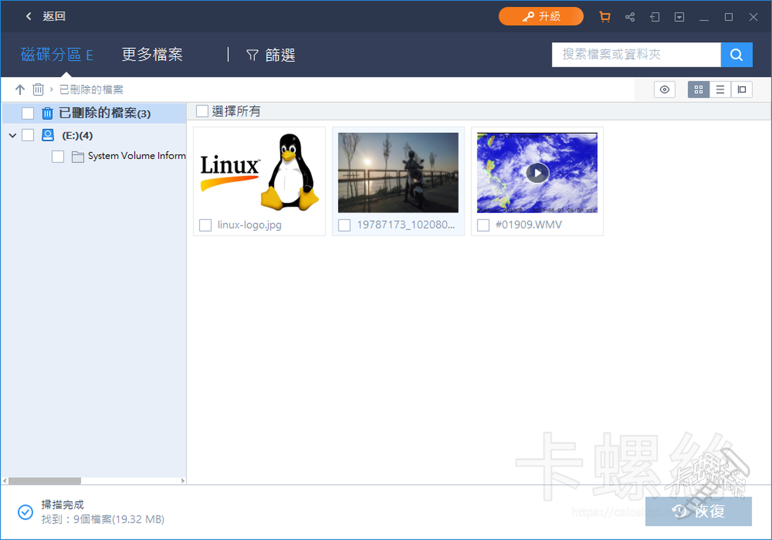The image size is (772, 540).
Task: Click the shopping cart purchase icon
Action: tap(604, 17)
